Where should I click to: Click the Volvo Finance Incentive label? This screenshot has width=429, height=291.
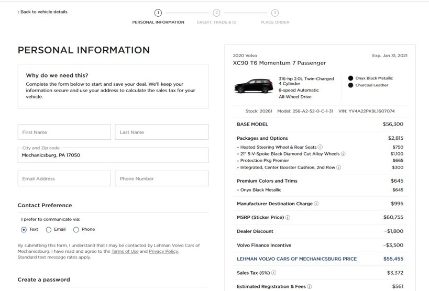[x=264, y=245]
